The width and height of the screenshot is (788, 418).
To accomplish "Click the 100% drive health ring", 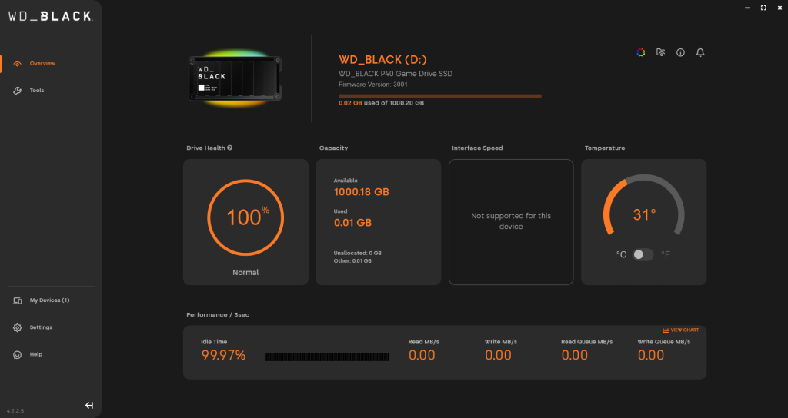I will pos(245,217).
